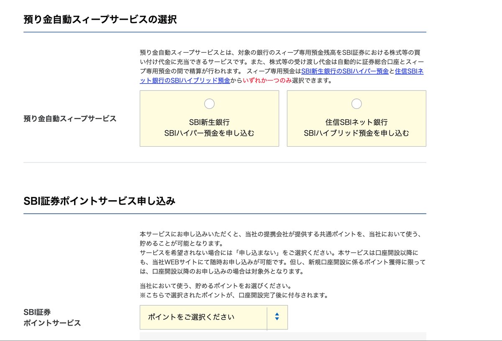Click the 預り金自動スィープサービスの選択 heading

tap(100, 19)
